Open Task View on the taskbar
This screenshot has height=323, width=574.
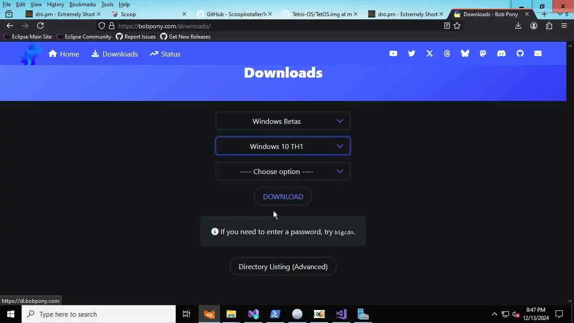[x=187, y=314]
